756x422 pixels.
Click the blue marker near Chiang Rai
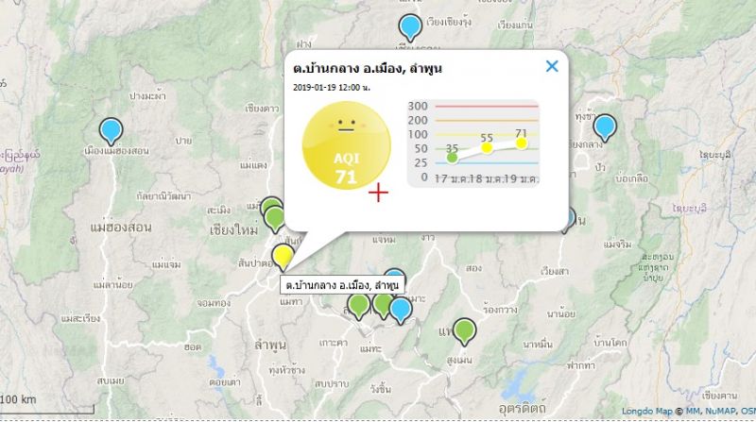(x=409, y=26)
